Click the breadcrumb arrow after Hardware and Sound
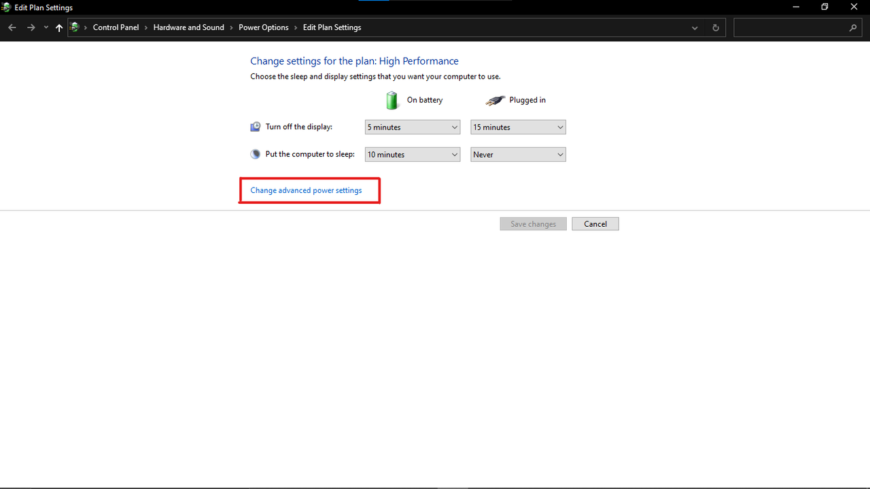The height and width of the screenshot is (489, 870). tap(231, 28)
